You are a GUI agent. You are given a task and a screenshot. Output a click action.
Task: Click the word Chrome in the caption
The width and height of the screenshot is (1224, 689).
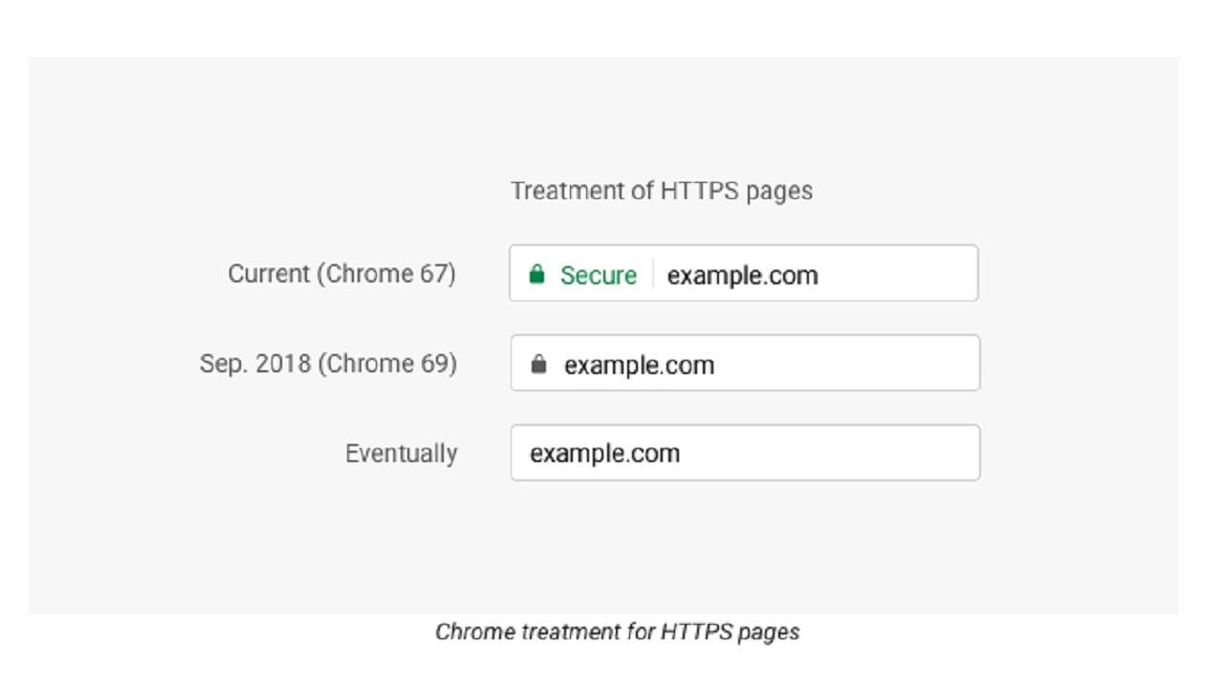(467, 632)
